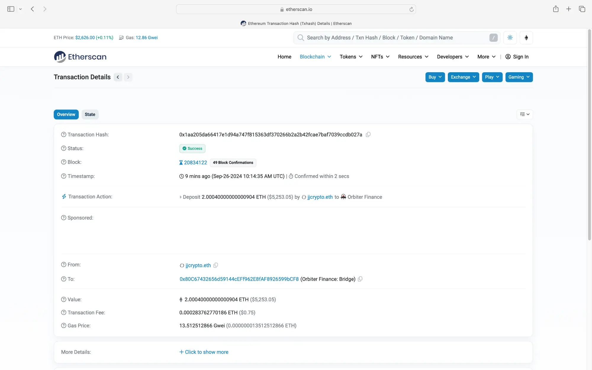
Task: Open the sidebar options chevron
Action: [x=20, y=9]
